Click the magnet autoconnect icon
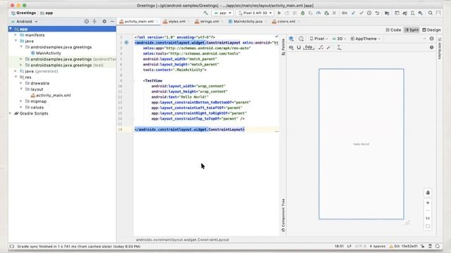The height and width of the screenshot is (253, 451). 299,47
